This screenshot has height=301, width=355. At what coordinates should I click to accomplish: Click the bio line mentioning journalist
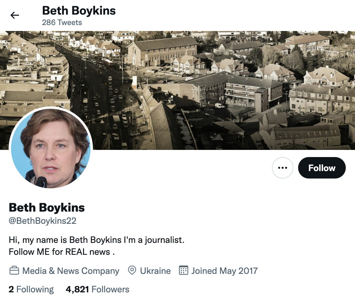pos(96,240)
